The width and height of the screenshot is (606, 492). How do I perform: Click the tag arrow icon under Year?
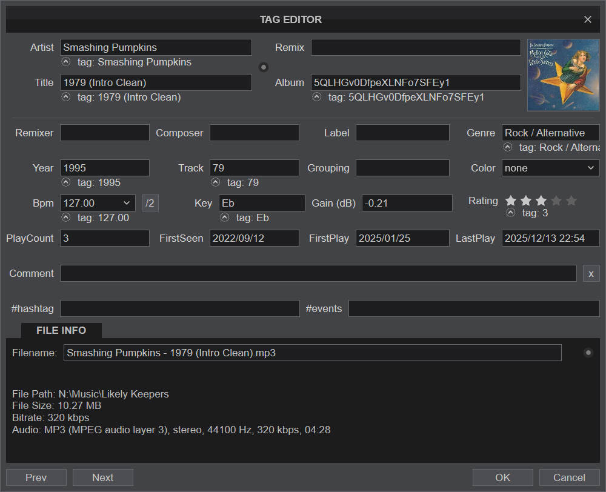66,182
